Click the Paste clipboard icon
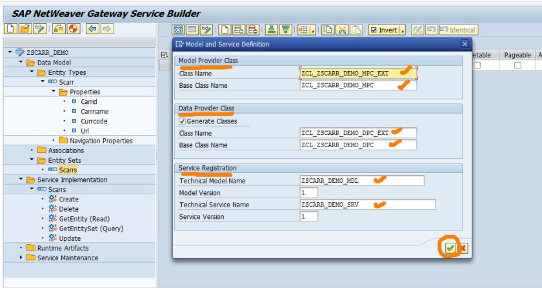542x288 pixels. [356, 30]
